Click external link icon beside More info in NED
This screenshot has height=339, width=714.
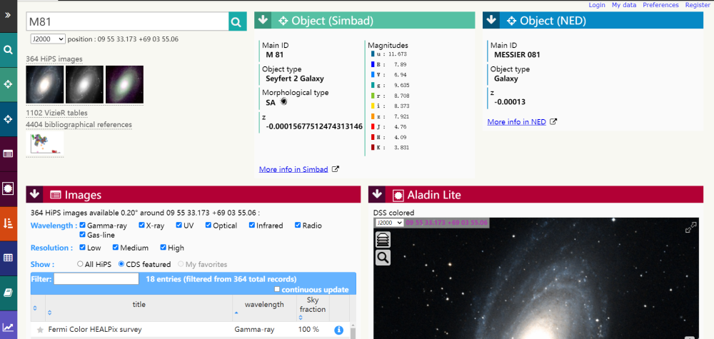(553, 122)
